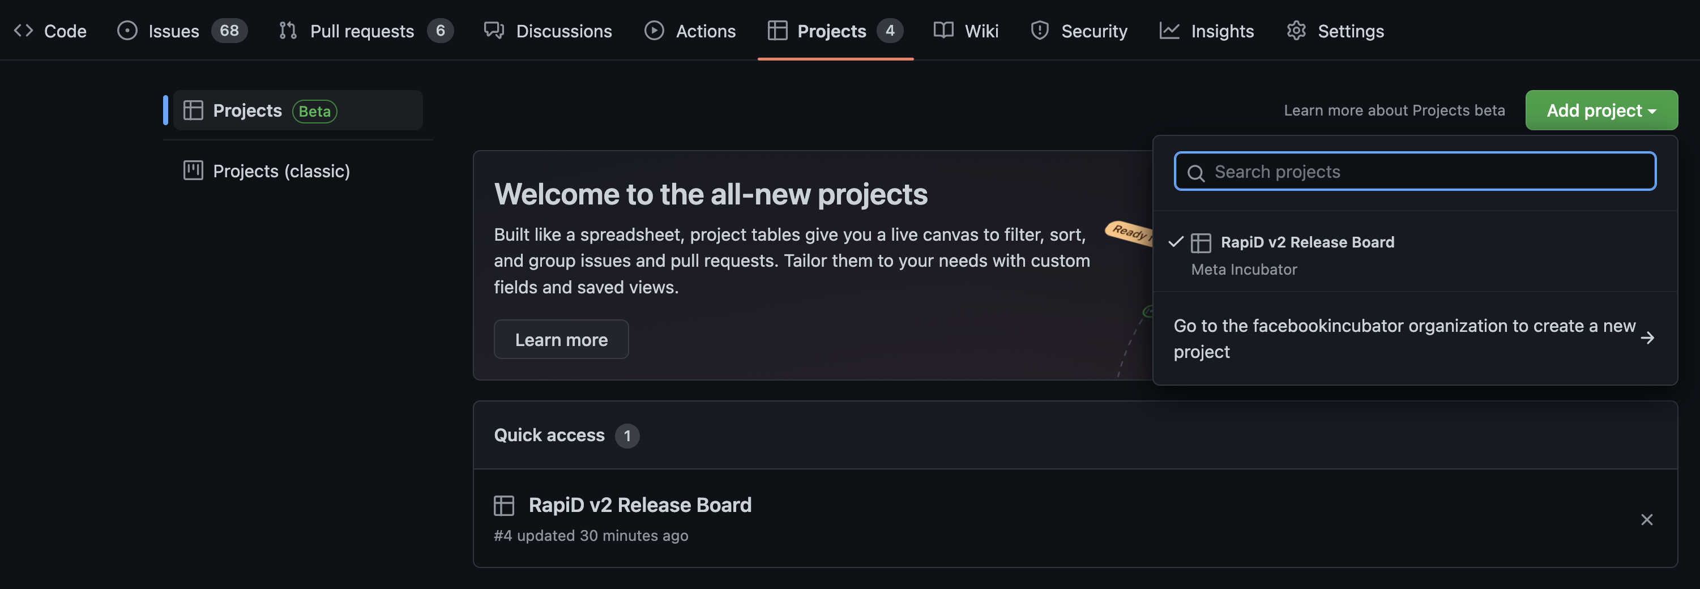Open Learn more about Projects beta
This screenshot has width=1700, height=589.
tap(1394, 110)
